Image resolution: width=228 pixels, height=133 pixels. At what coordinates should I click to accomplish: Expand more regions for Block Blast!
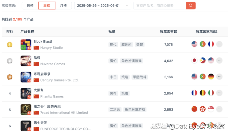219,44
